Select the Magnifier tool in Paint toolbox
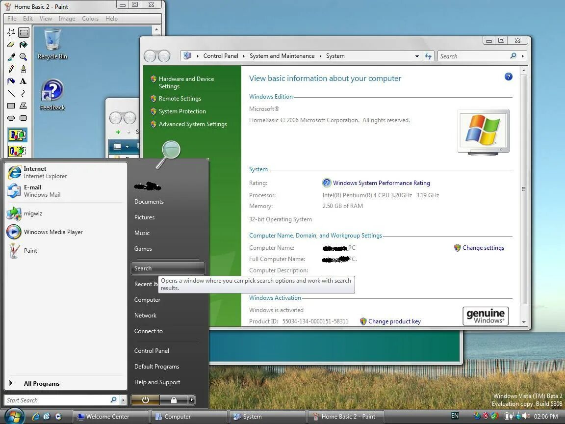 point(24,57)
